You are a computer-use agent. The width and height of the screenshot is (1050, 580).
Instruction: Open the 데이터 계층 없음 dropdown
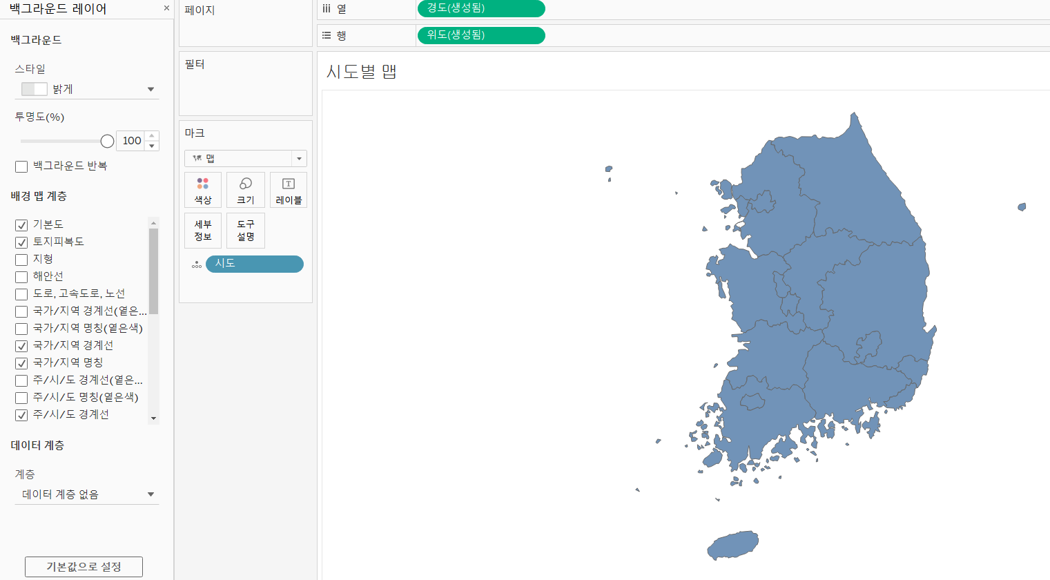(x=87, y=494)
